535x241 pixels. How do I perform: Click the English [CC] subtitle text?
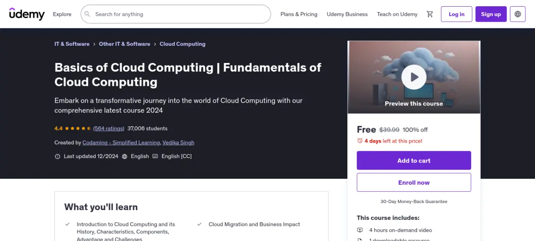[176, 156]
